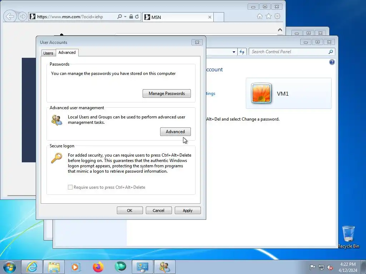Click Action Center flag in system tray

coord(312,267)
